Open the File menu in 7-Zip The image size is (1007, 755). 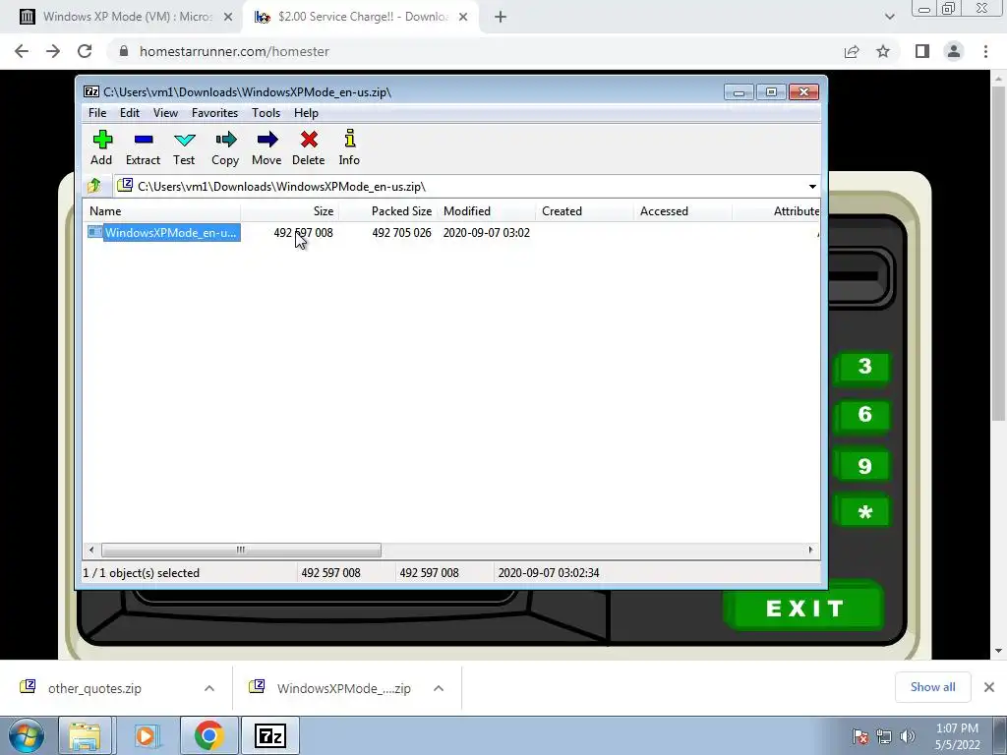(x=97, y=113)
